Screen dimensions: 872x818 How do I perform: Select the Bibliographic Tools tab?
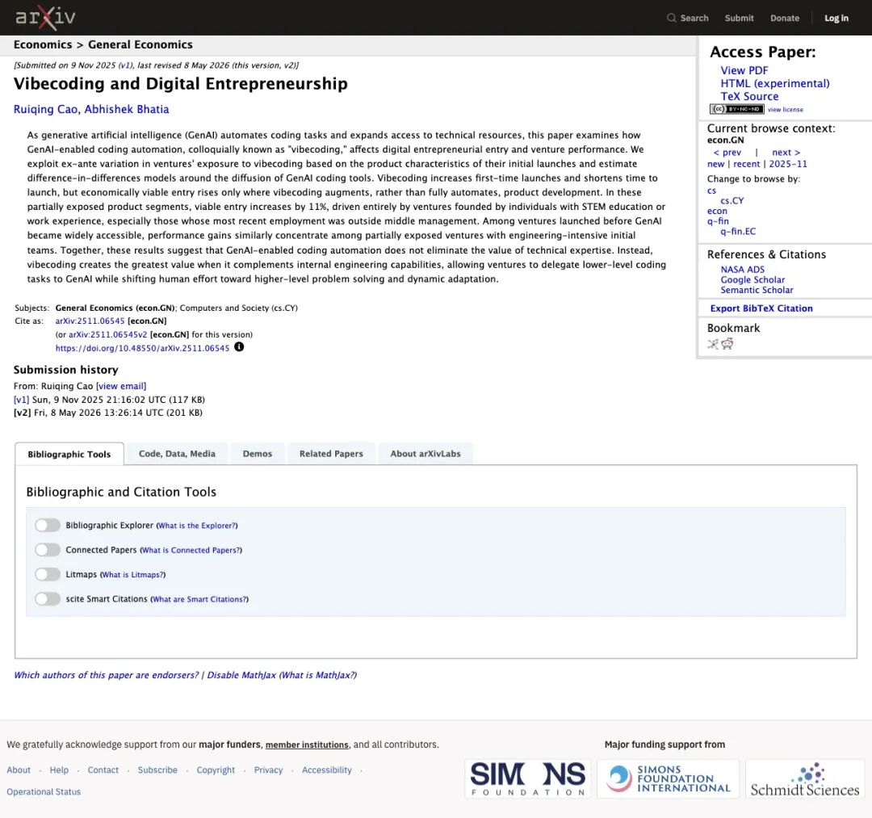click(x=69, y=455)
